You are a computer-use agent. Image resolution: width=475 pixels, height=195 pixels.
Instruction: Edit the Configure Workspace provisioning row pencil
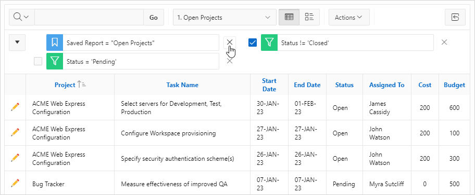click(x=15, y=133)
